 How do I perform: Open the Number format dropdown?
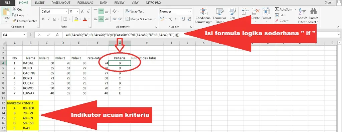(190, 12)
